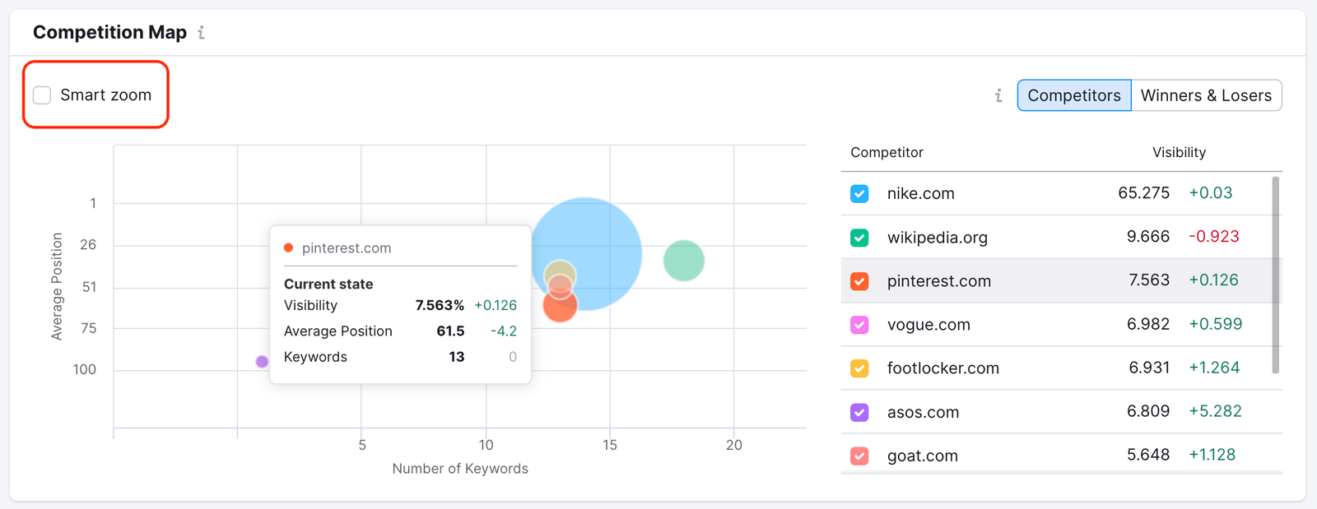
Task: Uncheck the wikipedia.org competitor checkbox
Action: pos(859,238)
